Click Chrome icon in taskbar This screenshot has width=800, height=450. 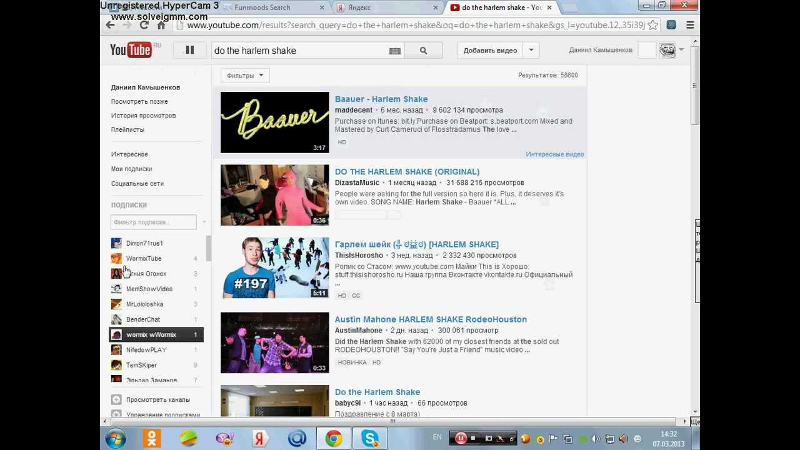[x=333, y=439]
